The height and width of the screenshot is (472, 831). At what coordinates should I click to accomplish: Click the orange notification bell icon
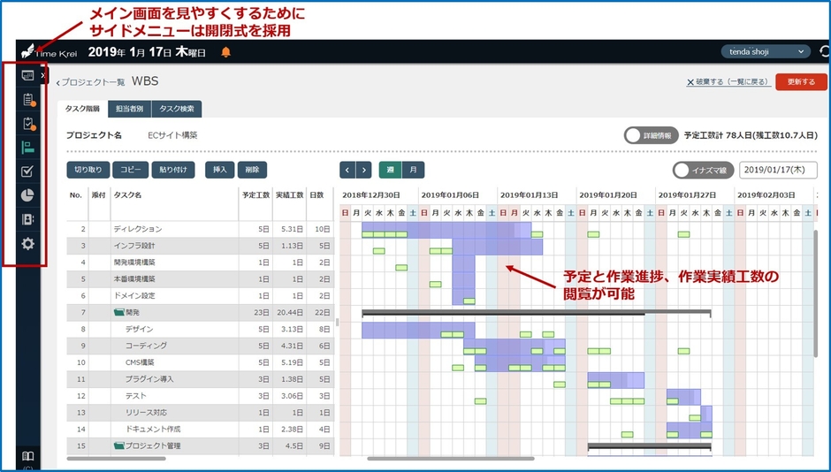coord(225,52)
